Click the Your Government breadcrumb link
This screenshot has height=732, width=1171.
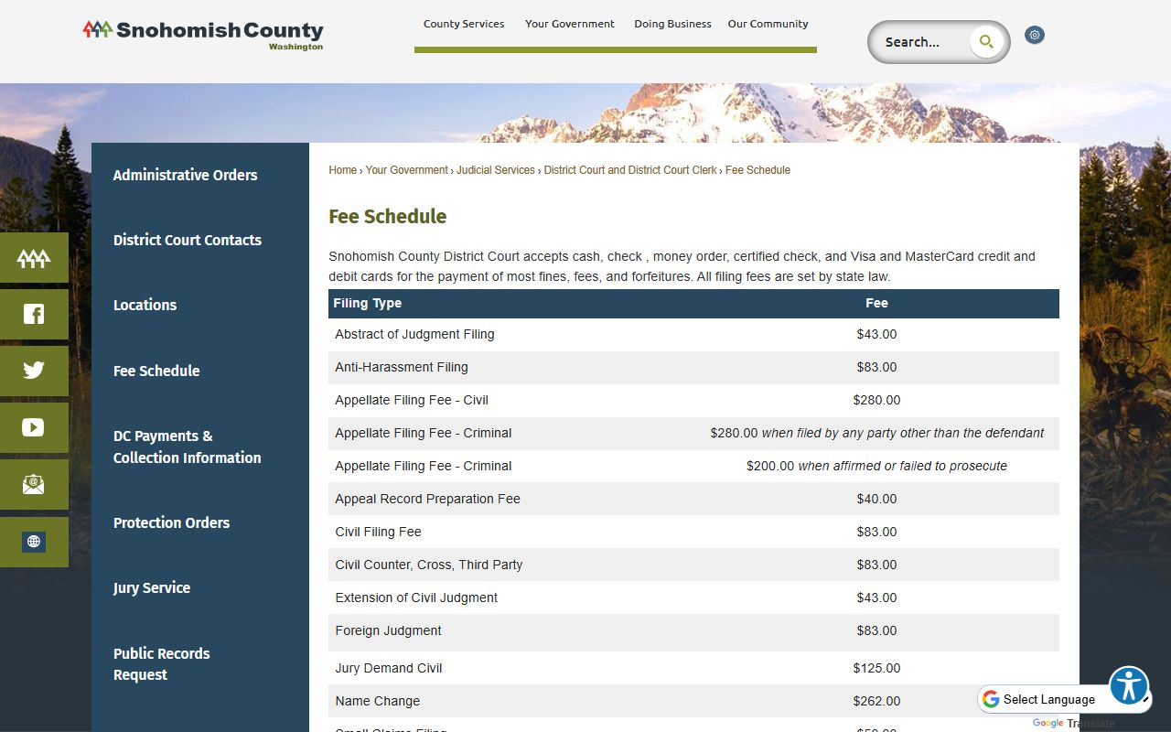point(407,170)
